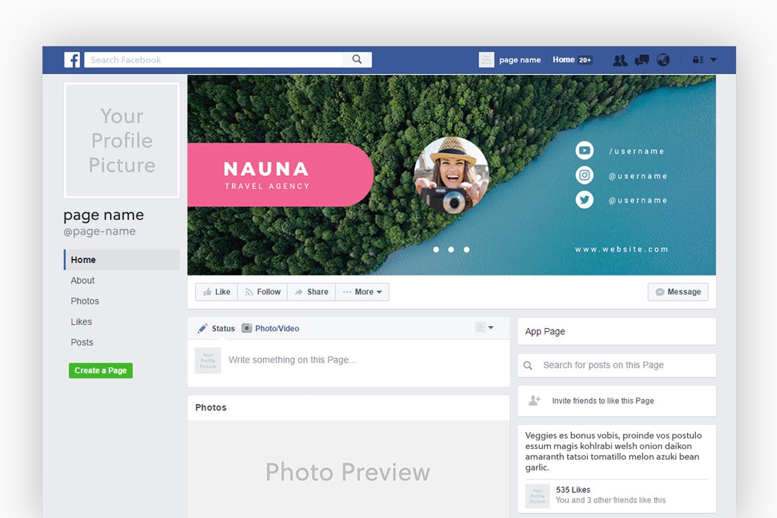Click the Create a Page button
Viewport: 777px width, 518px height.
click(x=100, y=371)
